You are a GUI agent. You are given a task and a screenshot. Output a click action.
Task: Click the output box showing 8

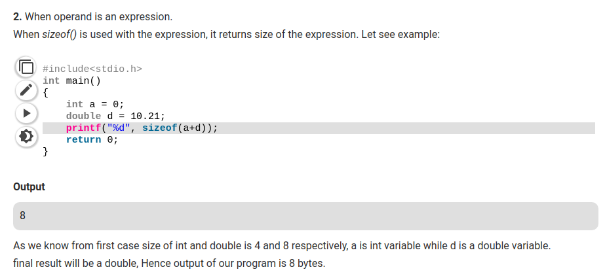click(305, 216)
